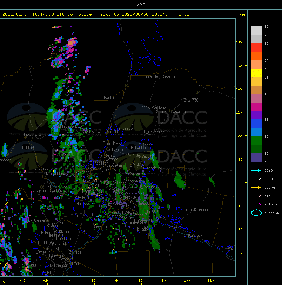Click the magenta eb+bip arrow icon
282x285 pixels.
256,204
